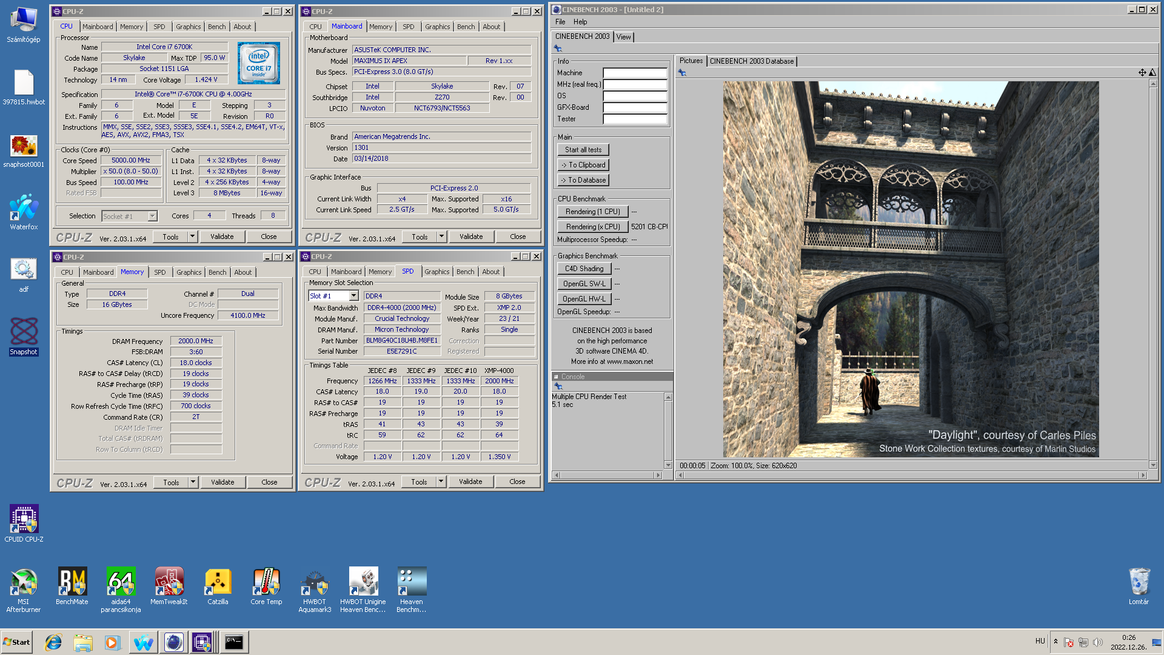Launch the Catzilla desktop shortcut
Screen dimensions: 1164x655
point(218,586)
